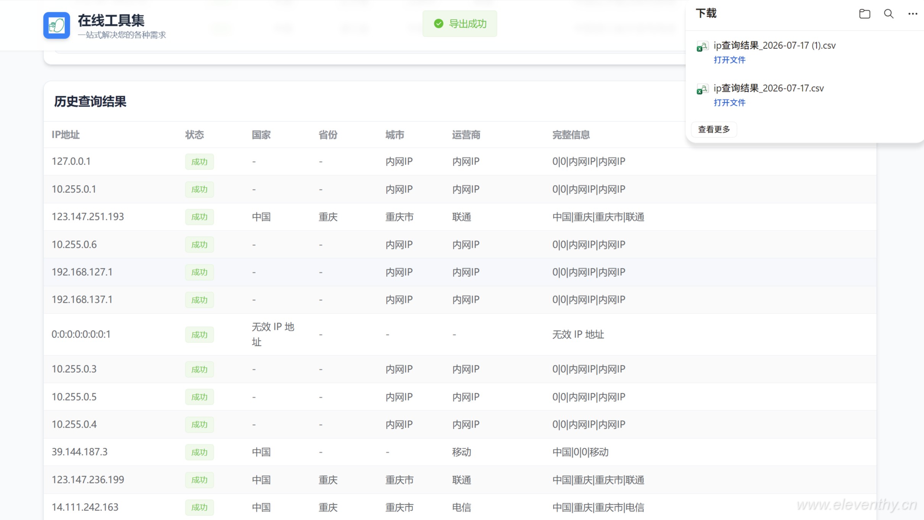Select IP cell 10.255.0.5

tap(74, 397)
